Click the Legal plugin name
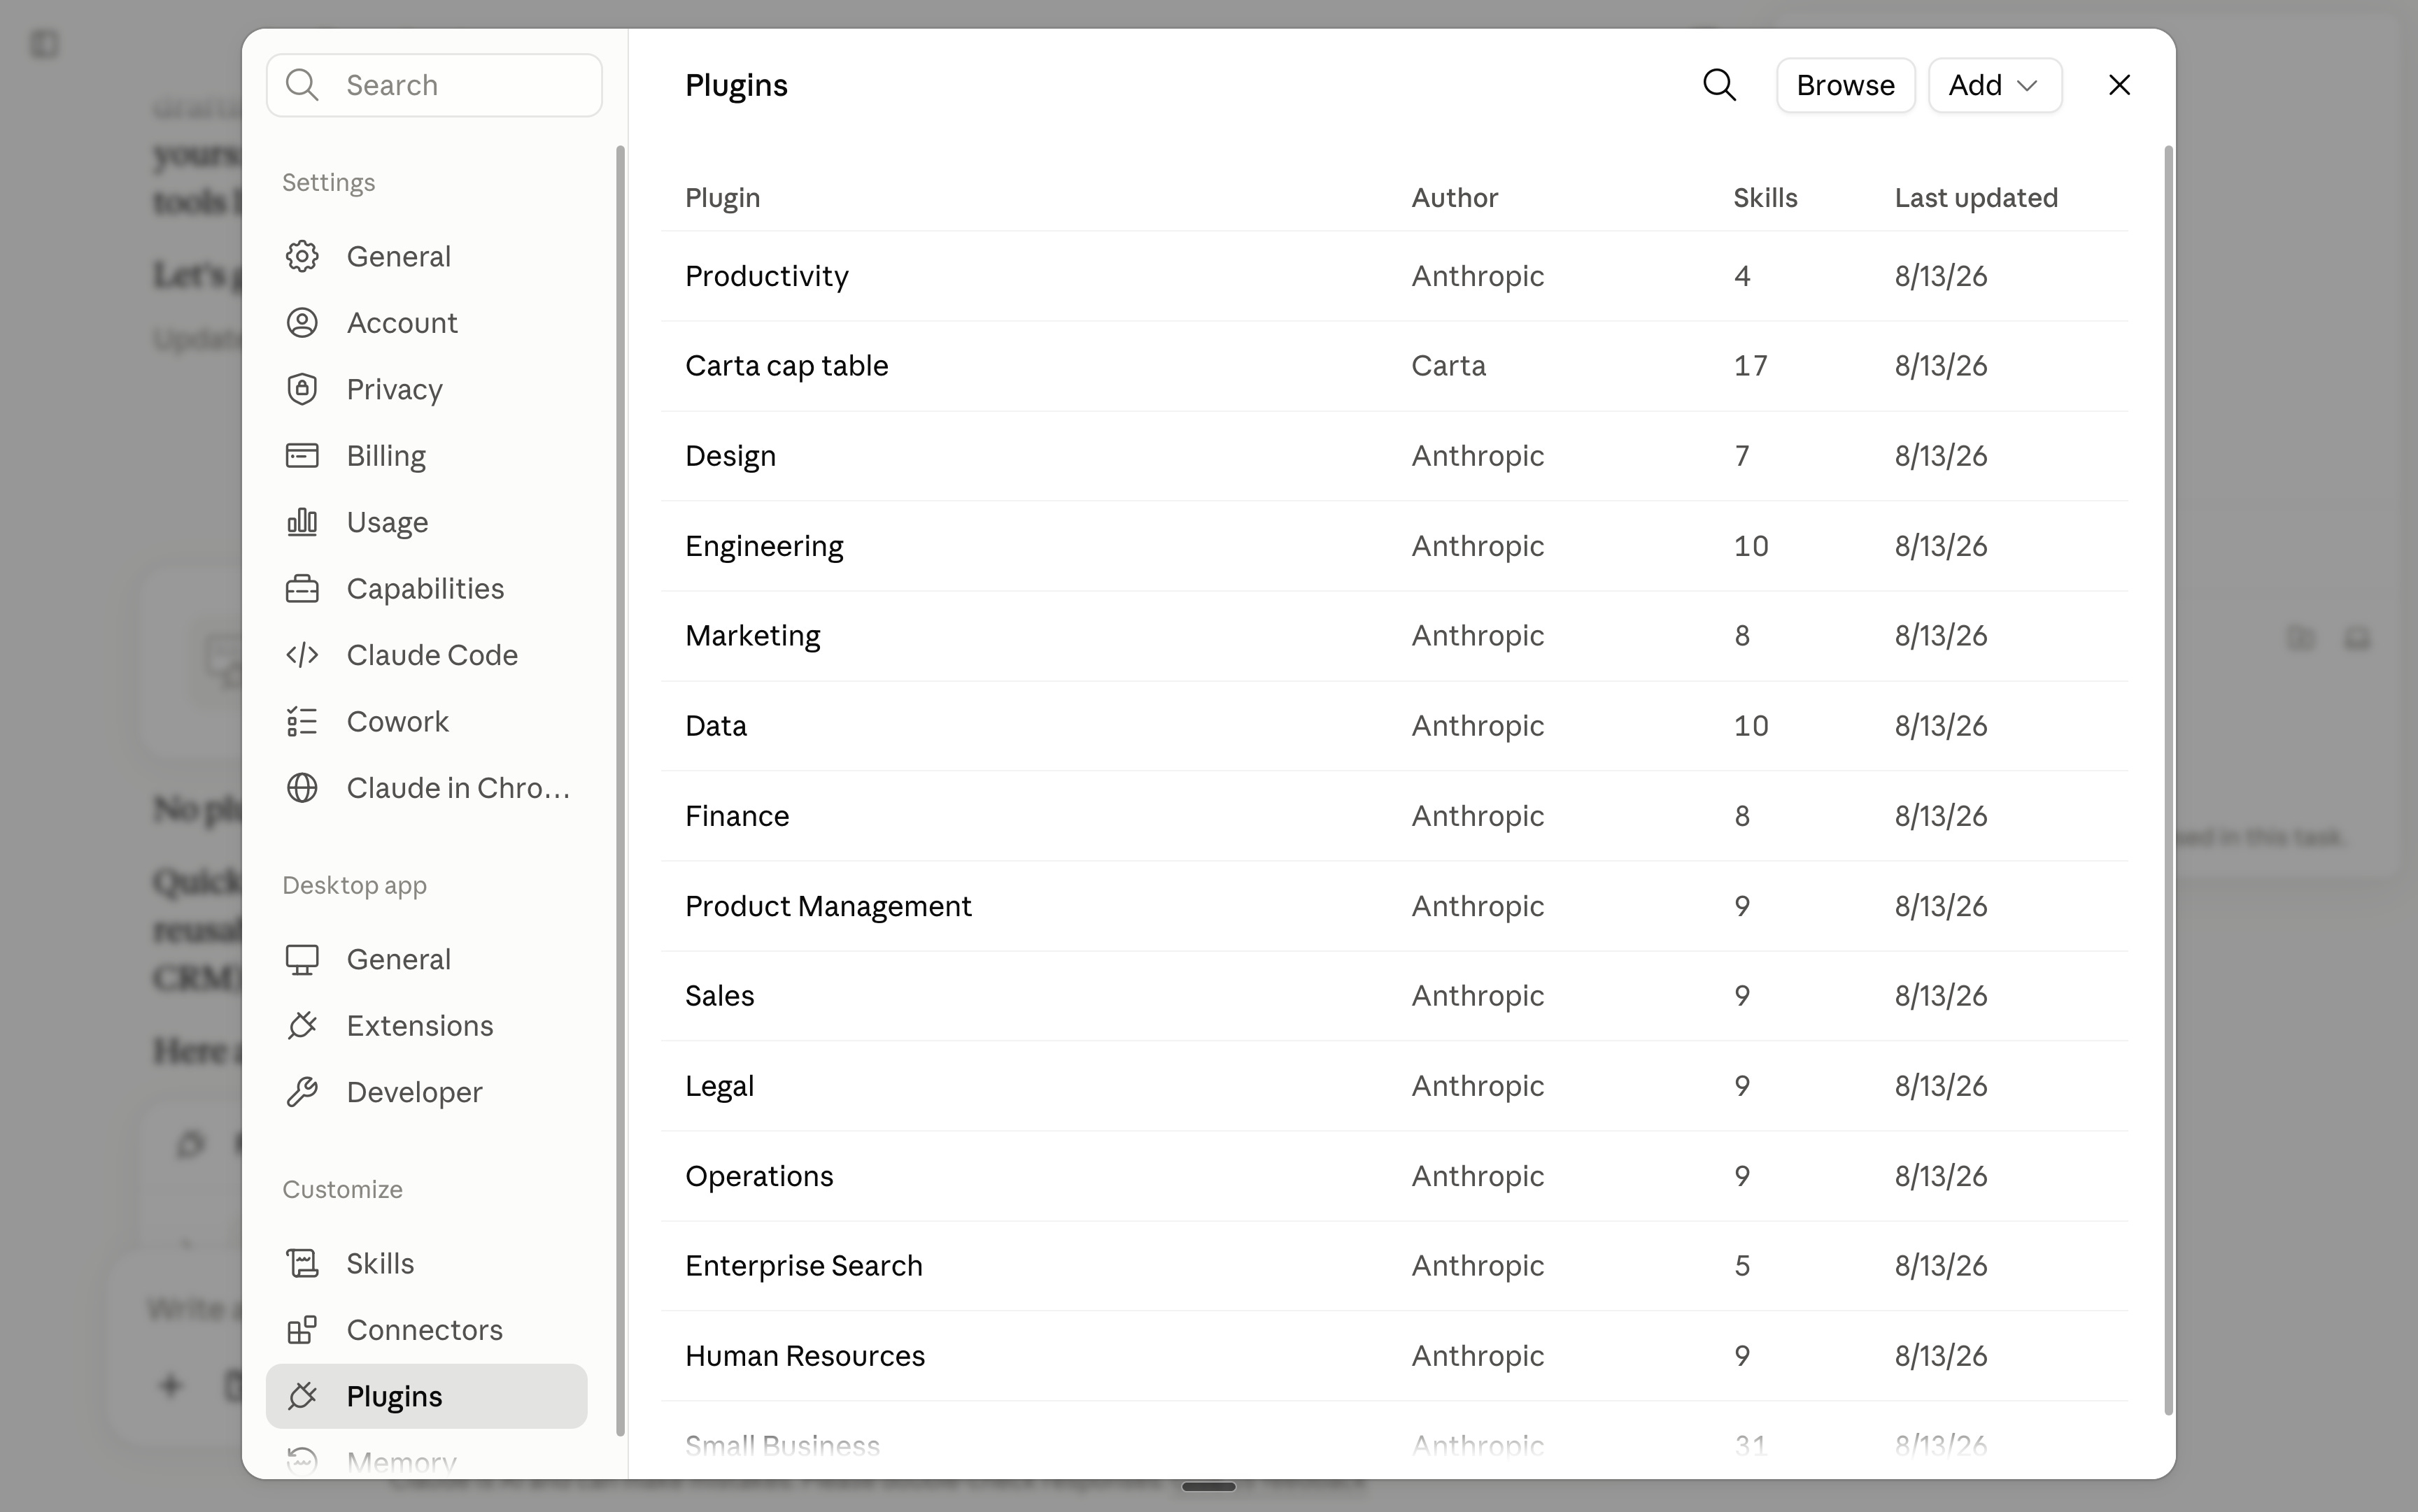 click(x=719, y=1086)
